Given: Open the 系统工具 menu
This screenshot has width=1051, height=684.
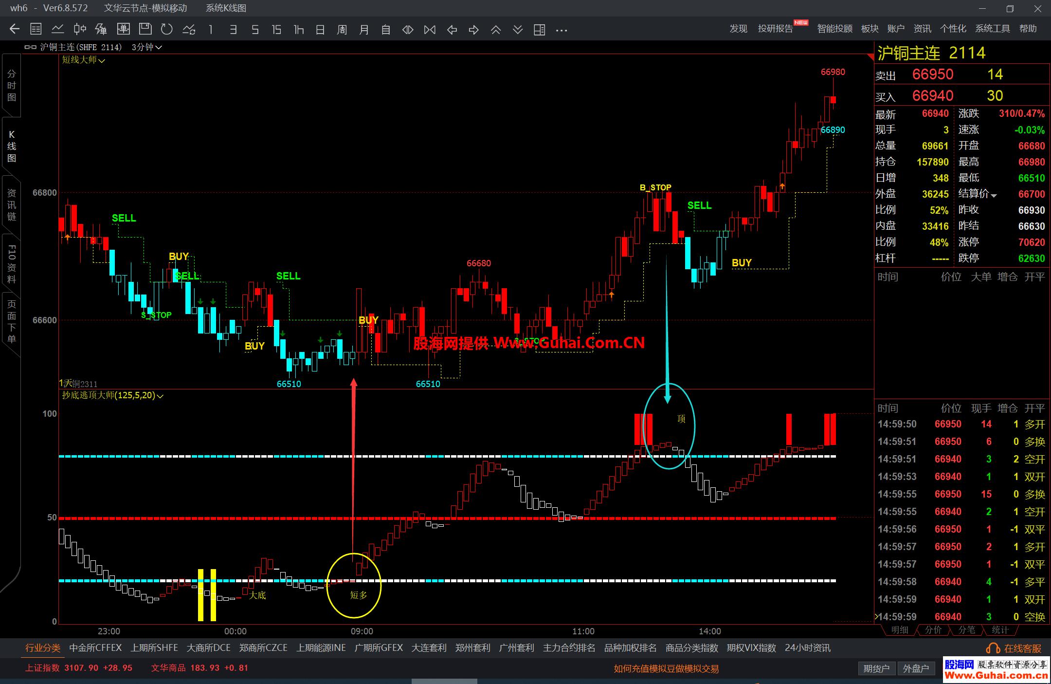Looking at the screenshot, I should [x=992, y=29].
